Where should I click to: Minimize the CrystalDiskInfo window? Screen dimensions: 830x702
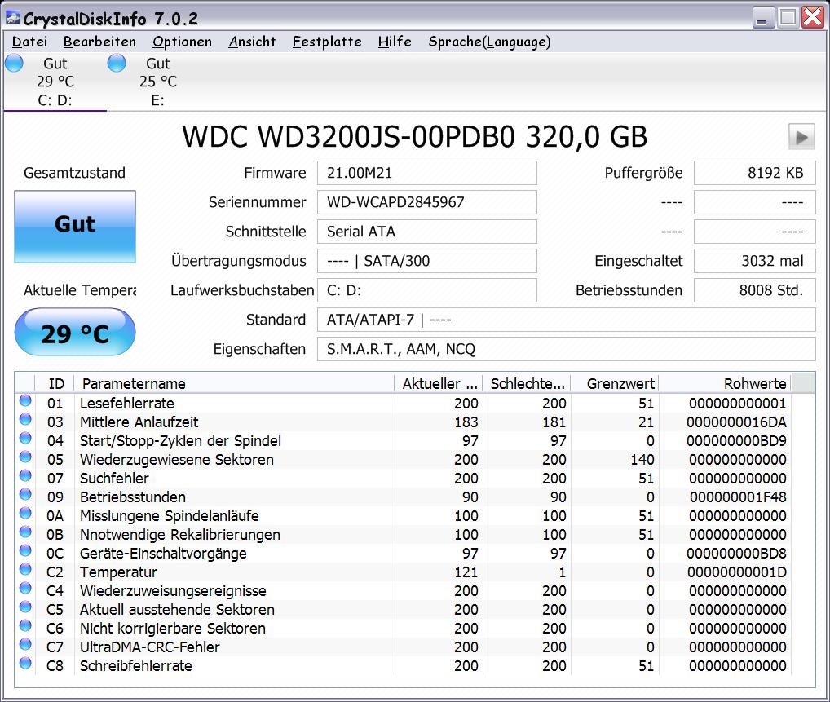(x=763, y=17)
